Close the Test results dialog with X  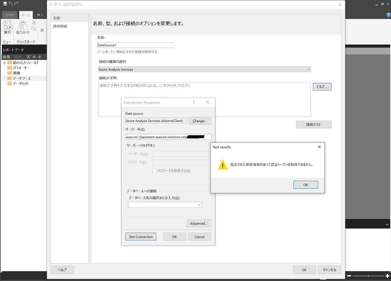coord(319,147)
